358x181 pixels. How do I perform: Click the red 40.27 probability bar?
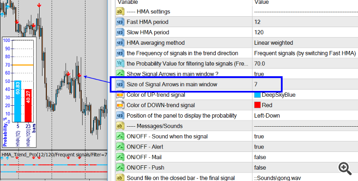coord(28,106)
